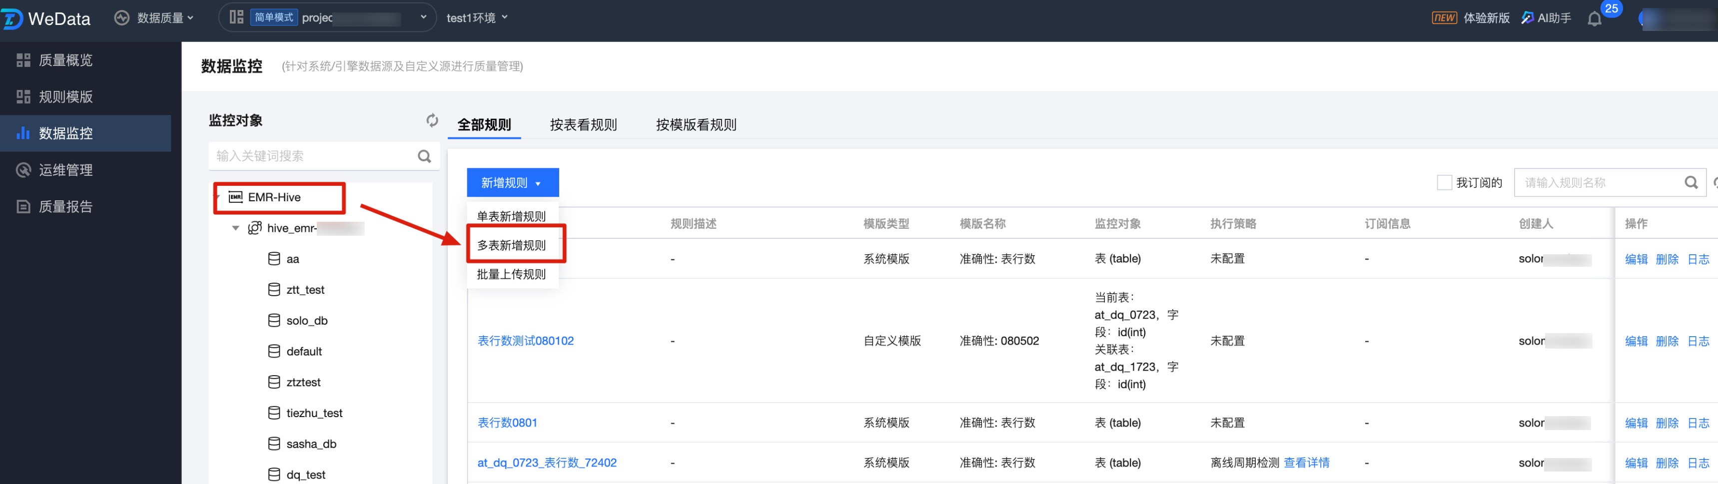Click 查看详情 link for 离线周期检测
Image resolution: width=1718 pixels, height=484 pixels.
click(1306, 463)
